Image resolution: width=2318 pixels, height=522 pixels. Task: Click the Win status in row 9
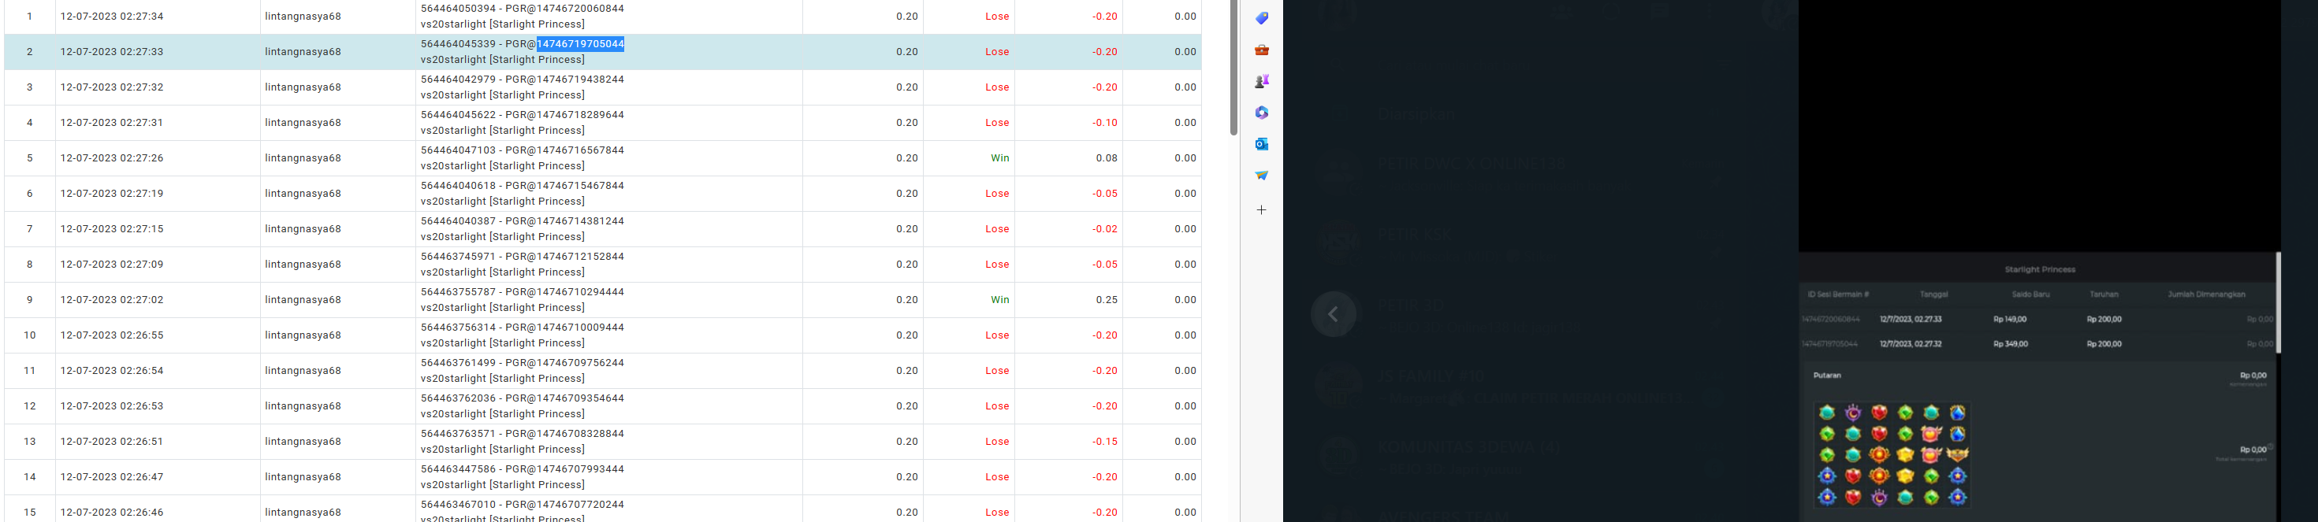[999, 300]
